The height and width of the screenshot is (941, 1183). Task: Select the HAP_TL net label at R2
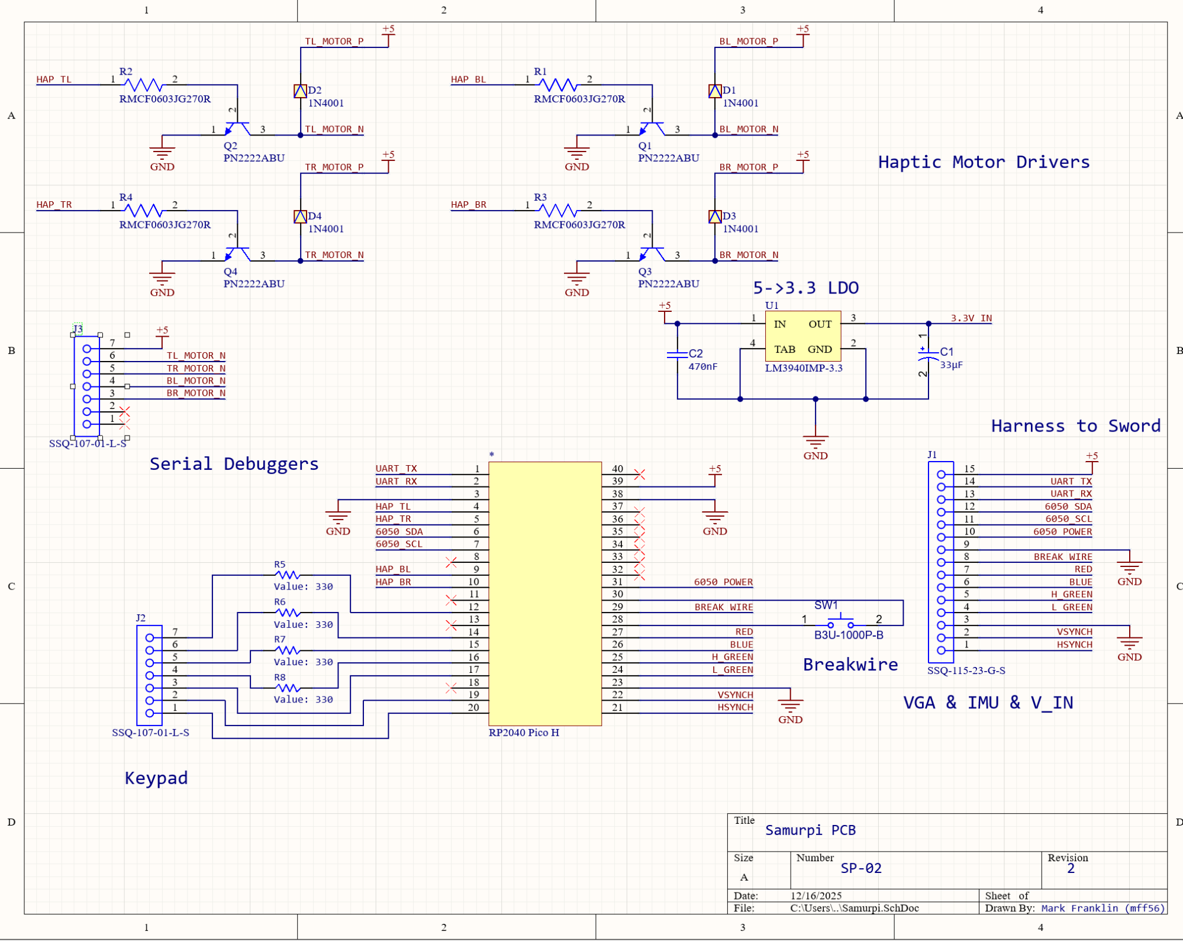(x=54, y=79)
